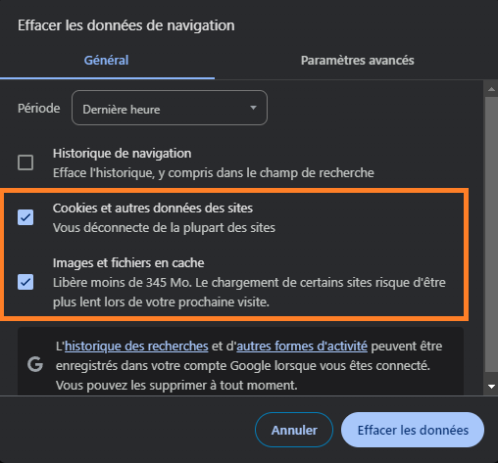This screenshot has width=498, height=463.
Task: Open the Dernière heure period dropdown
Action: pyautogui.click(x=170, y=108)
